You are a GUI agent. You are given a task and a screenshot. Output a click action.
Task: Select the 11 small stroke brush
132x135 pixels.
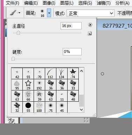tap(62, 96)
